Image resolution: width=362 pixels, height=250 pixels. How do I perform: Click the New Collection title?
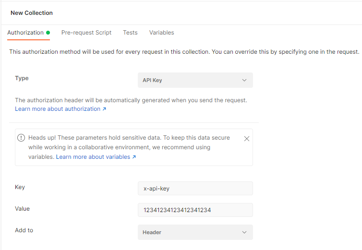click(32, 13)
